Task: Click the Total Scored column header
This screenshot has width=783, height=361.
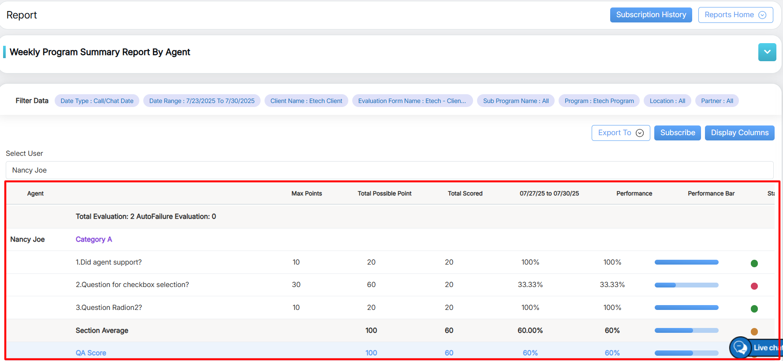Action: pos(465,194)
